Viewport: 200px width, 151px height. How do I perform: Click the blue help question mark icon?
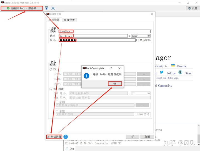66,137
